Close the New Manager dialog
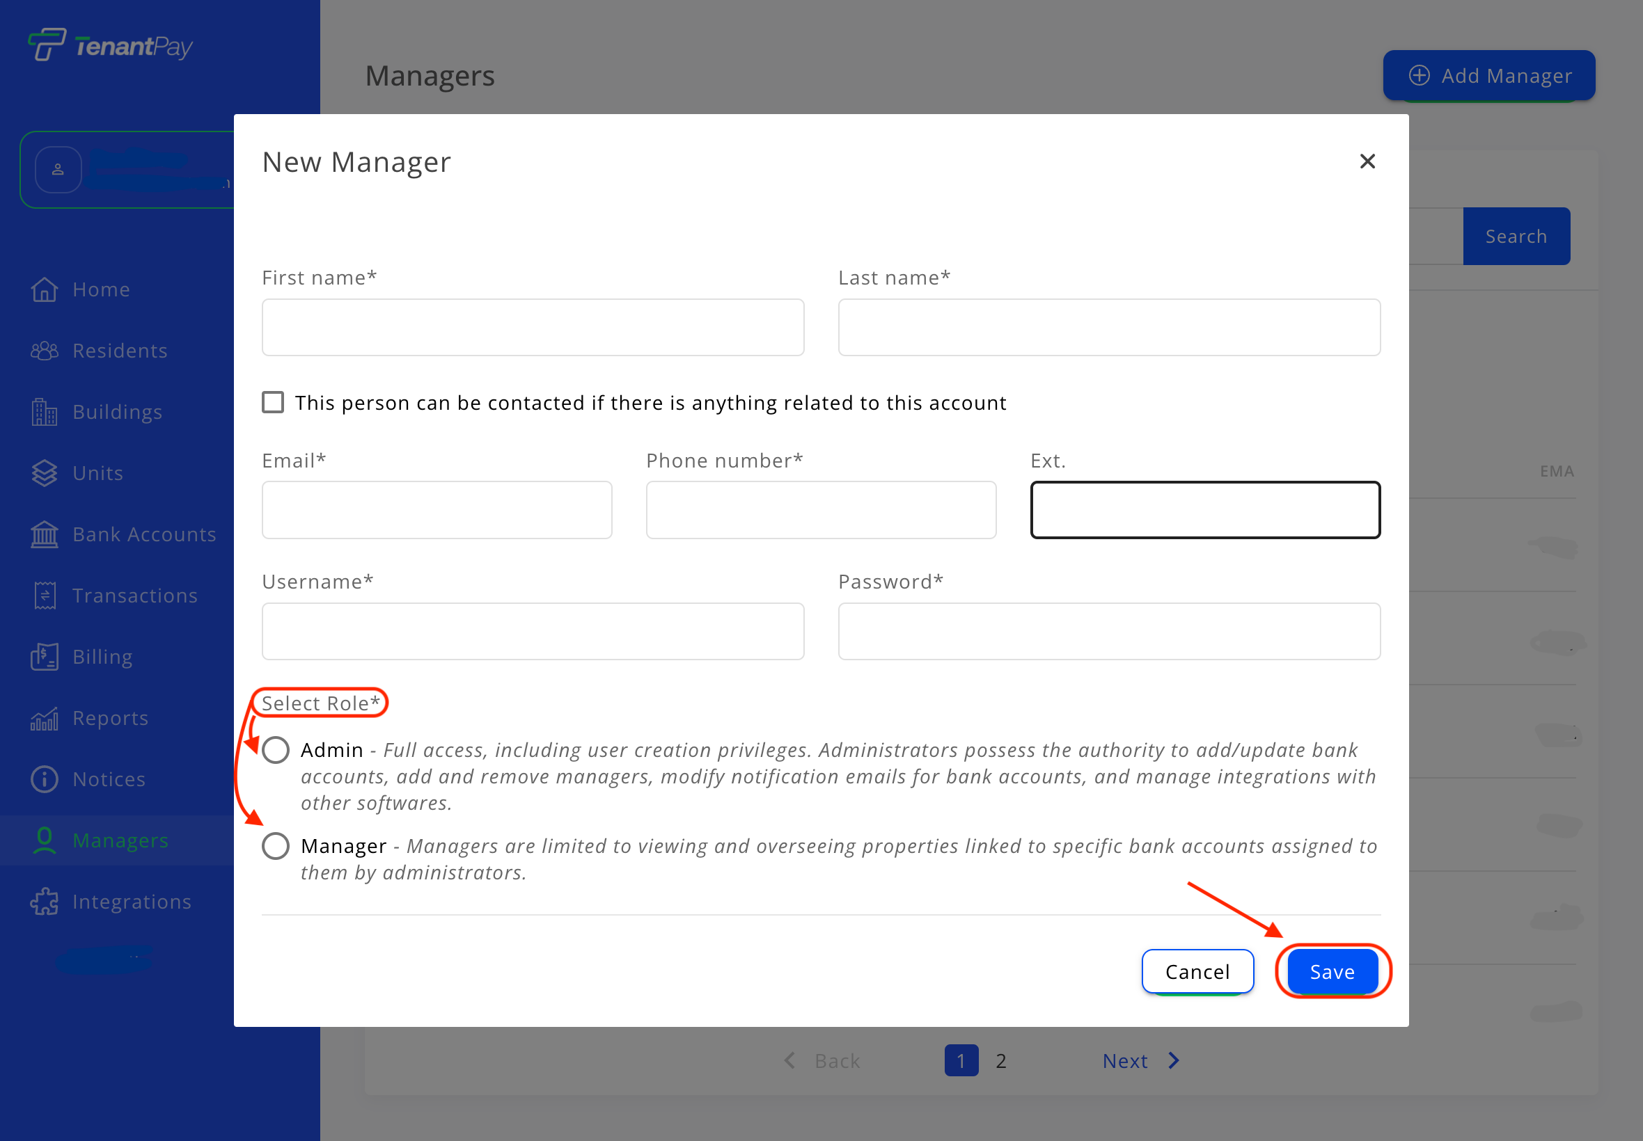Screen dimensions: 1643x1141 coord(1367,161)
